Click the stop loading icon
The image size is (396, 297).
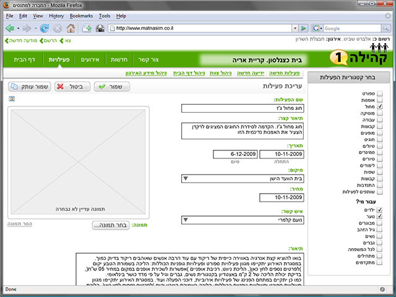[58, 28]
